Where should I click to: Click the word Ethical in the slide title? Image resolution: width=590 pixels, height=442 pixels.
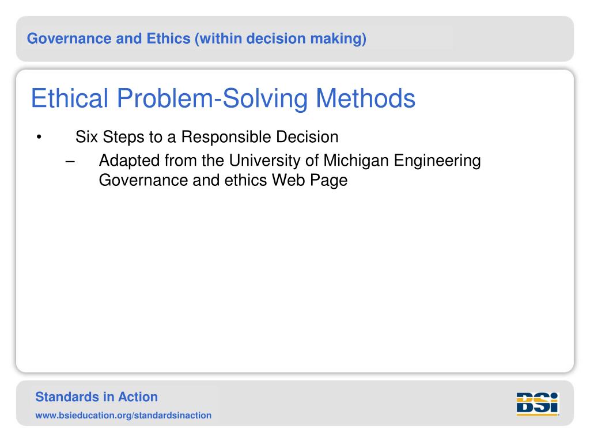point(70,98)
